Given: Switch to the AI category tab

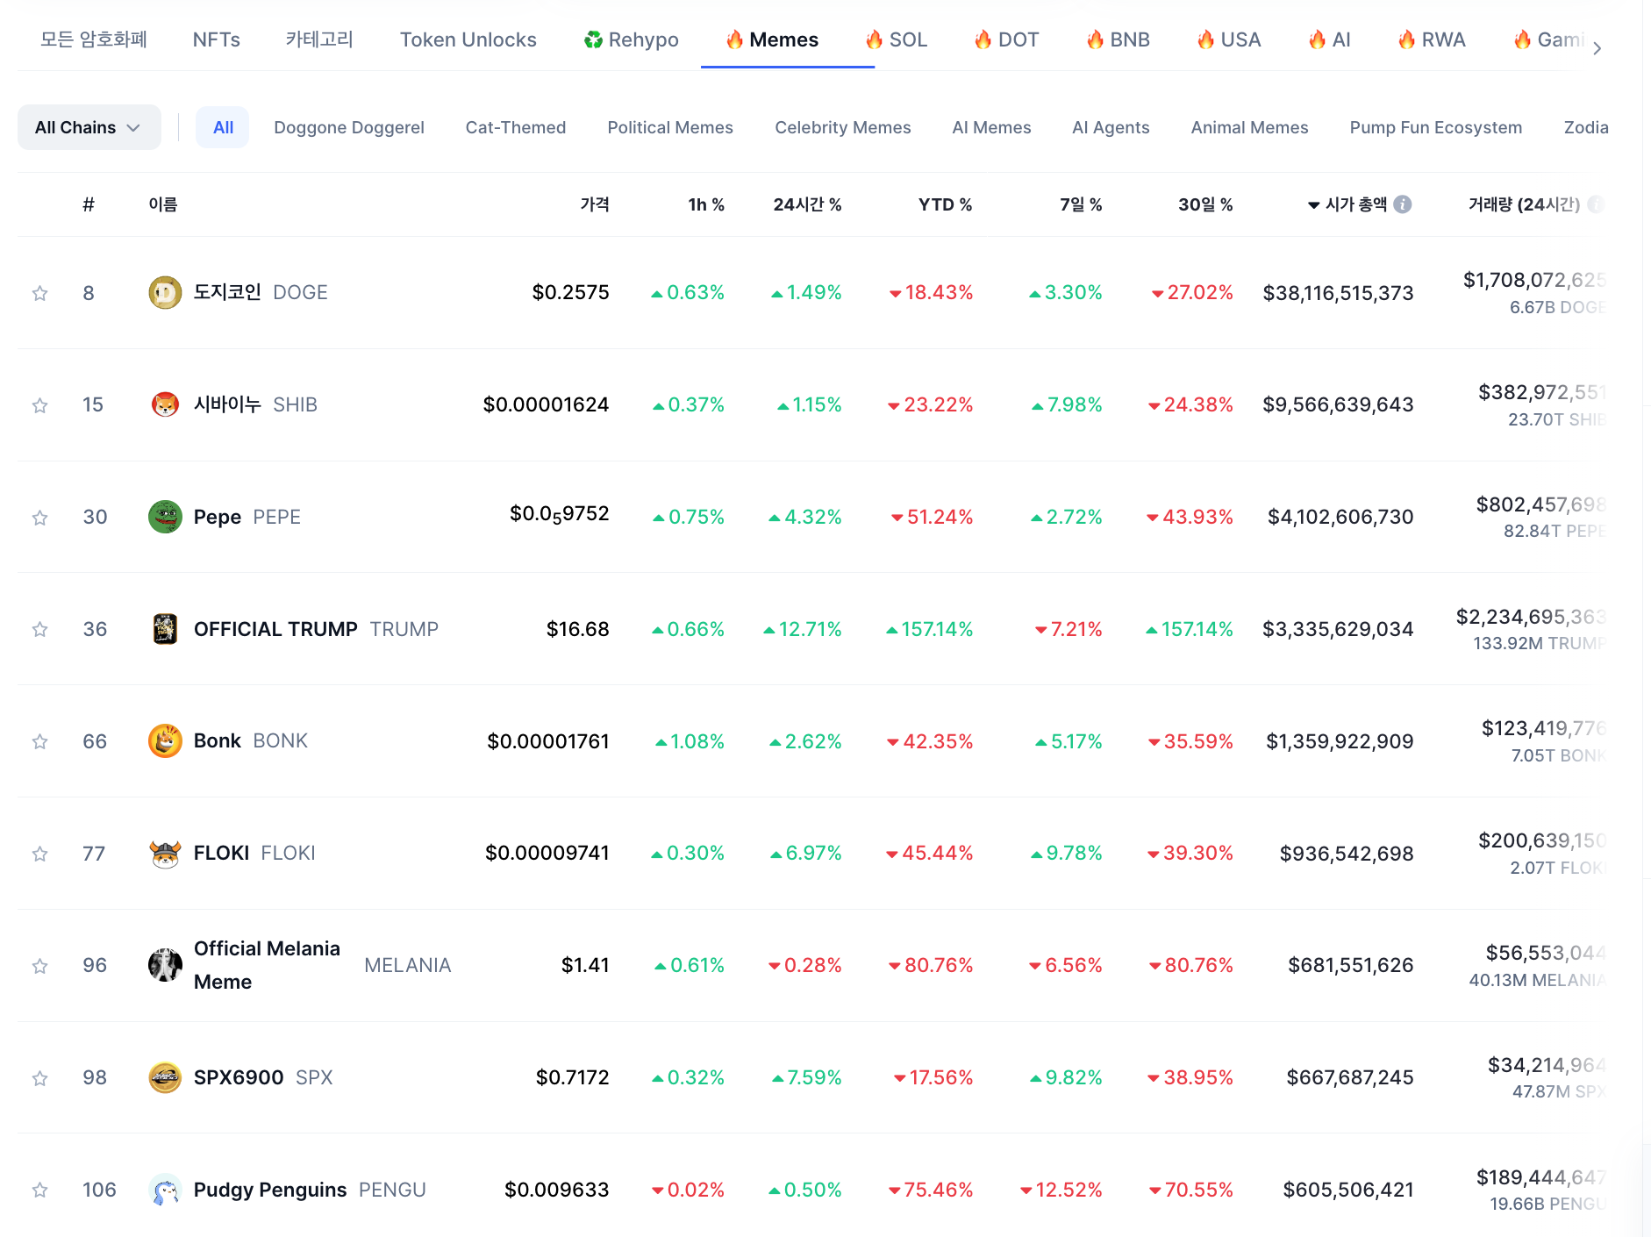Looking at the screenshot, I should point(1330,39).
